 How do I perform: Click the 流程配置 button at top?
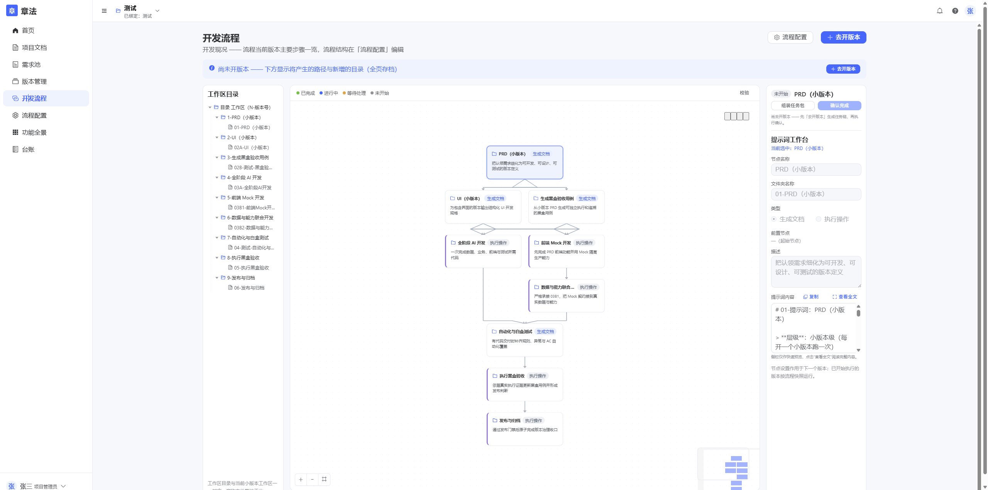[790, 37]
